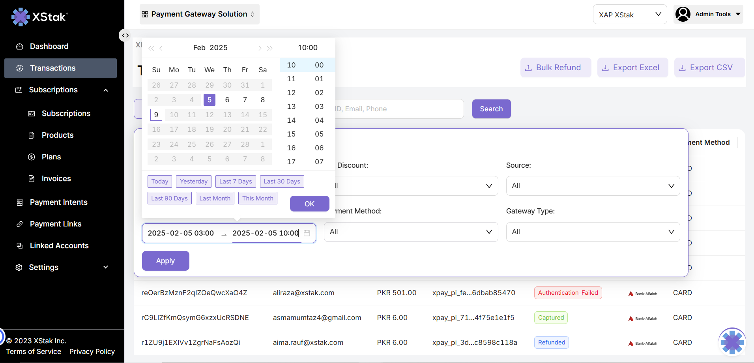Choose hour 14 in time picker
Image resolution: width=754 pixels, height=363 pixels.
[291, 120]
